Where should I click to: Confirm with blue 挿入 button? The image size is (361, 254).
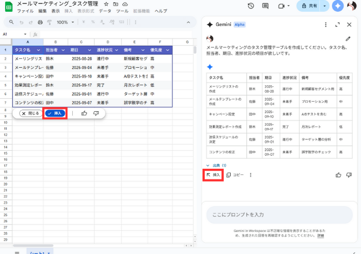click(x=55, y=113)
